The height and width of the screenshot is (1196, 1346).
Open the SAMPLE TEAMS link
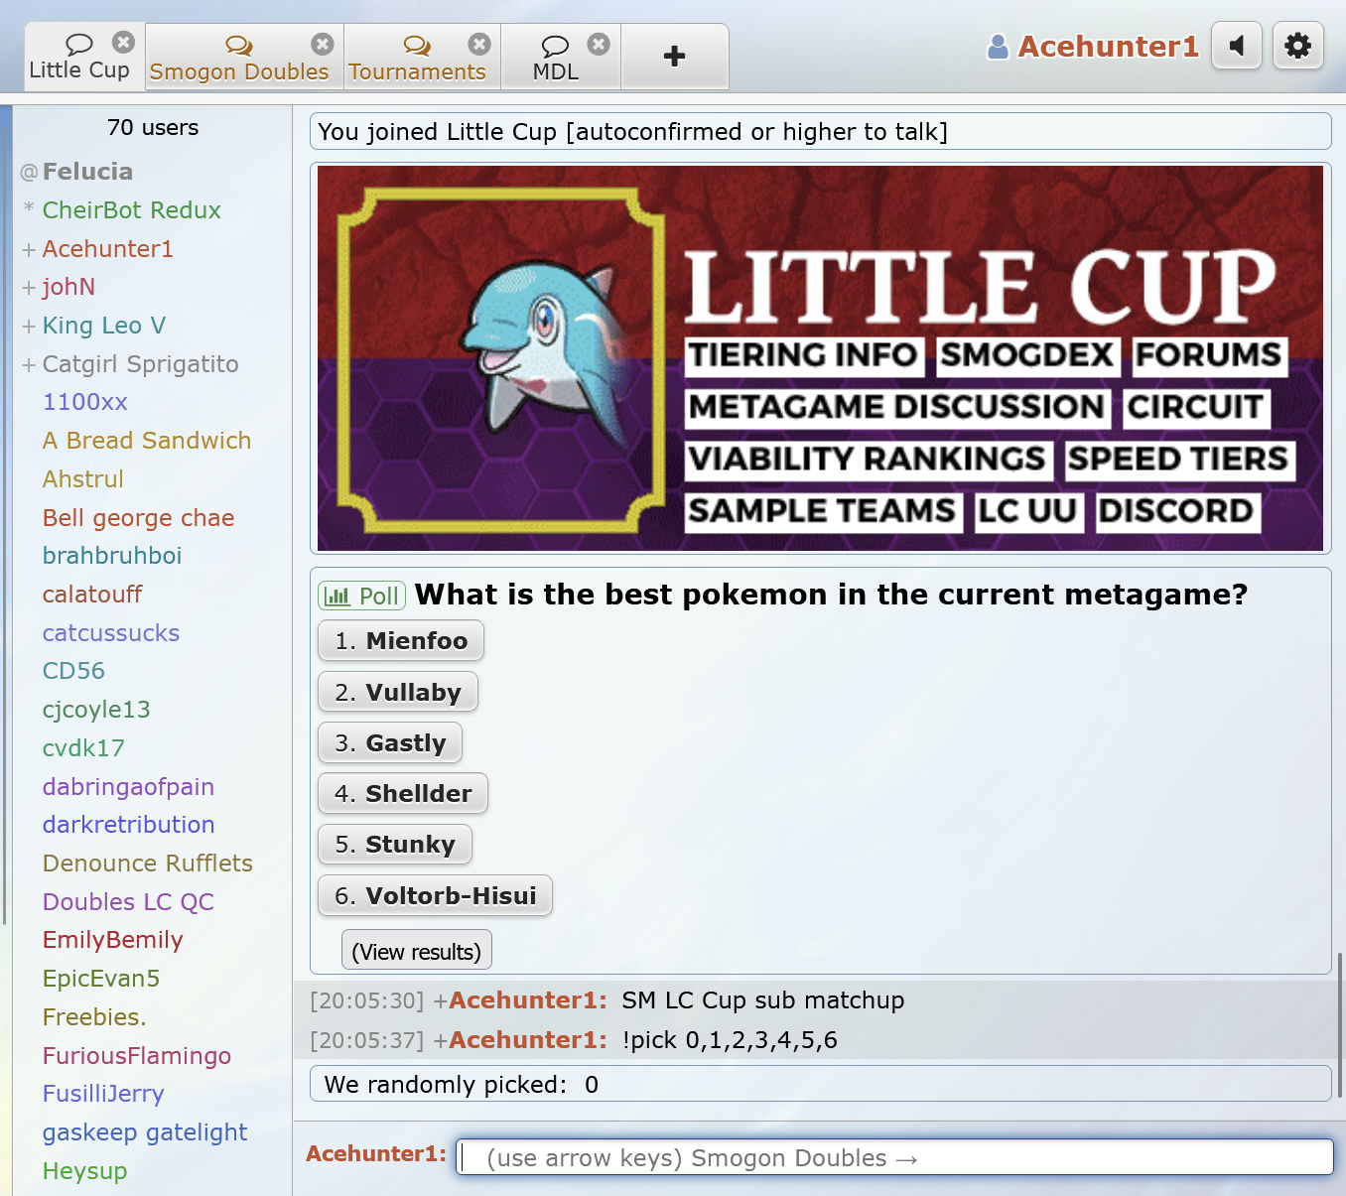(822, 511)
